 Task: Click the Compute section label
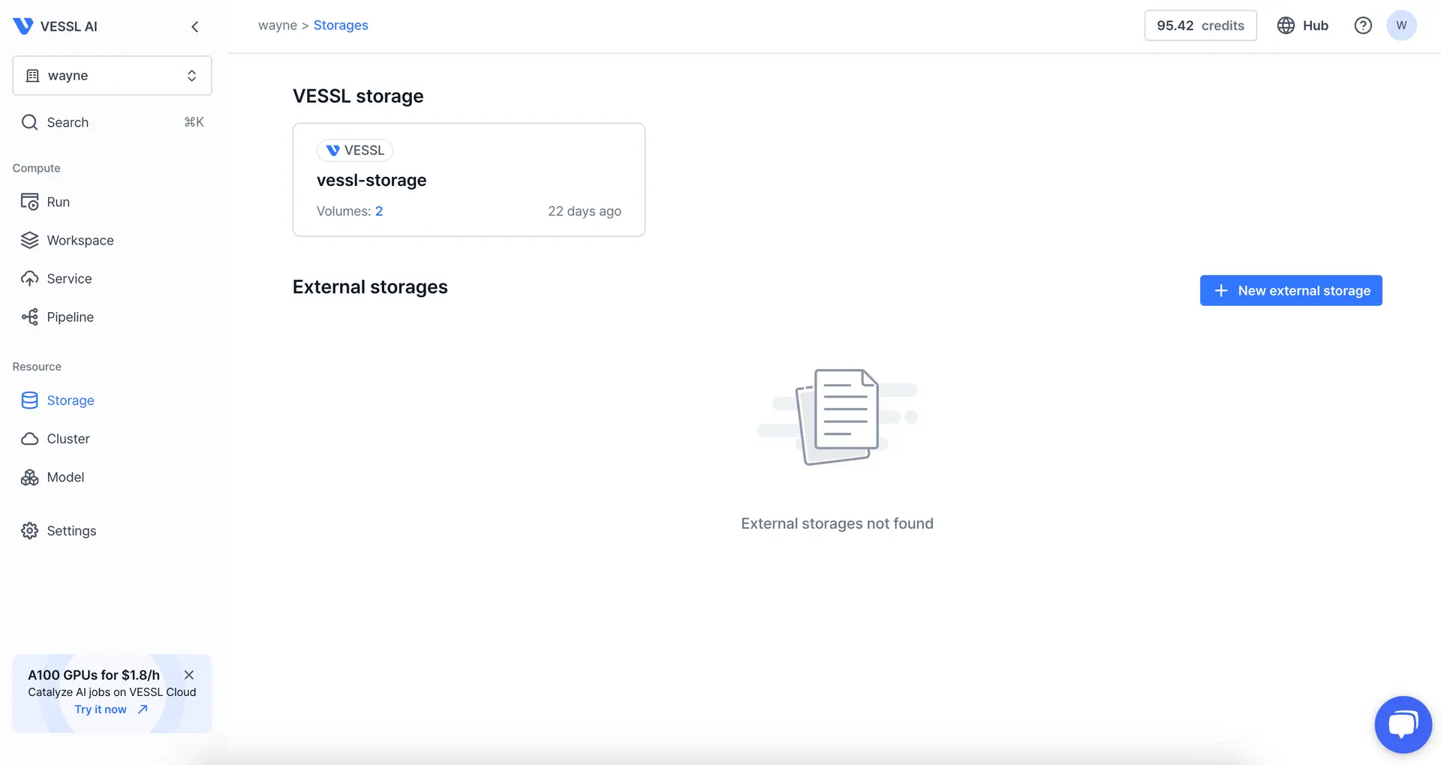click(x=37, y=168)
